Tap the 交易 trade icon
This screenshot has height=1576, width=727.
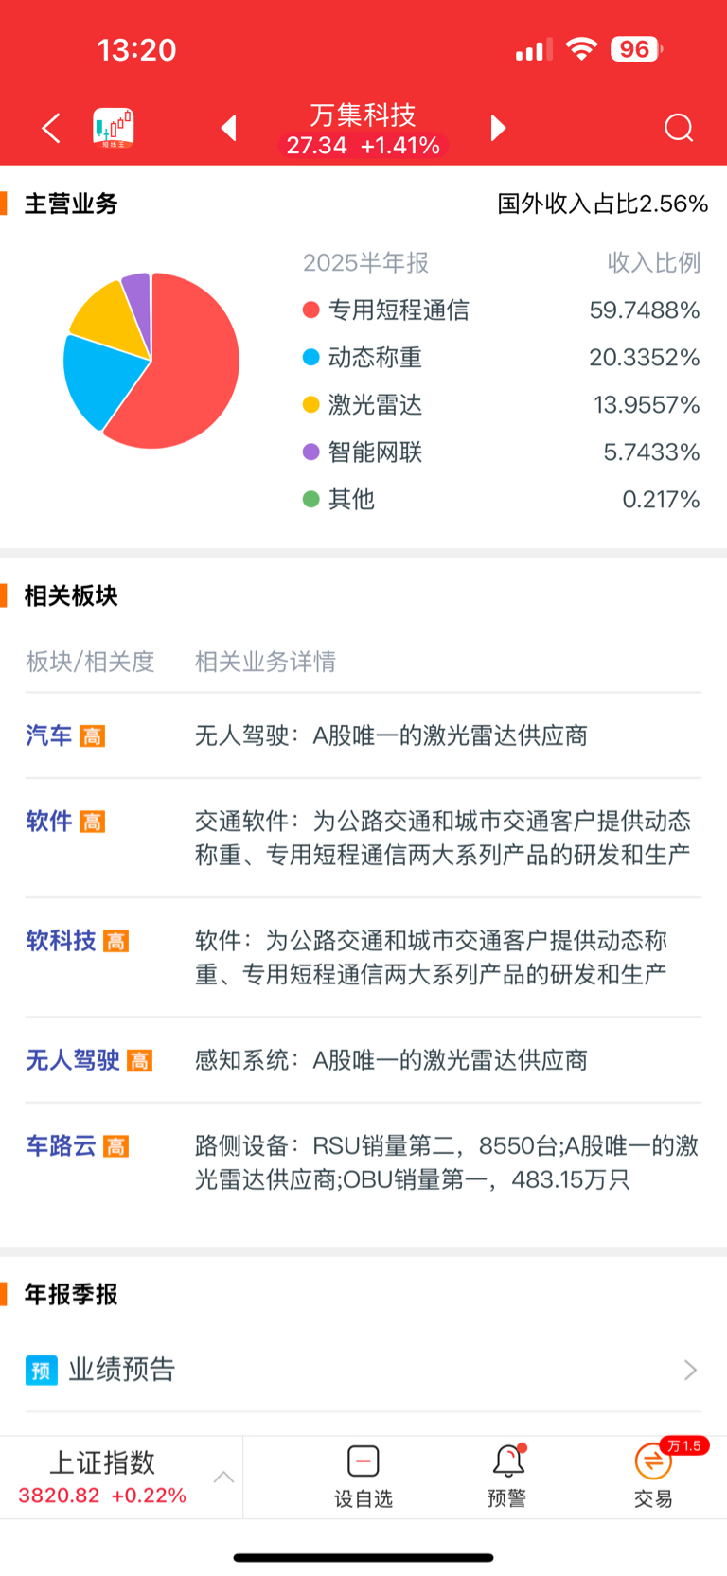coord(653,1461)
